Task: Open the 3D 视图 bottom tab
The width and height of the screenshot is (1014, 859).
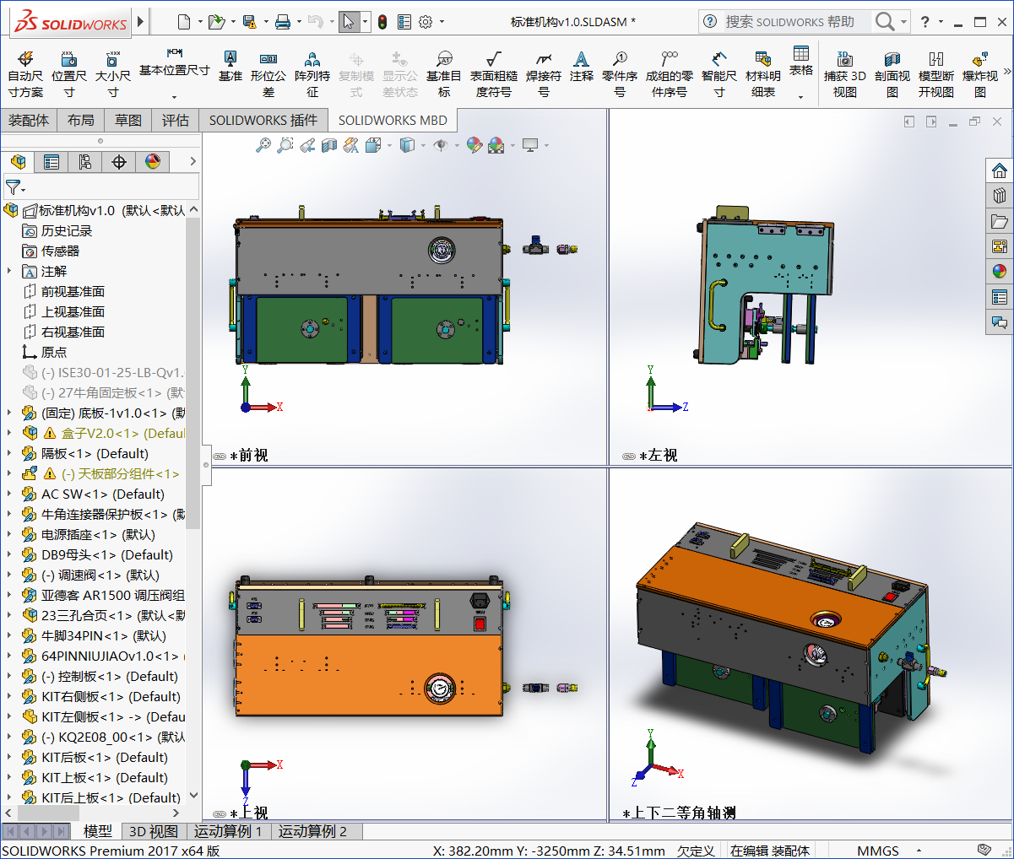Action: 154,831
